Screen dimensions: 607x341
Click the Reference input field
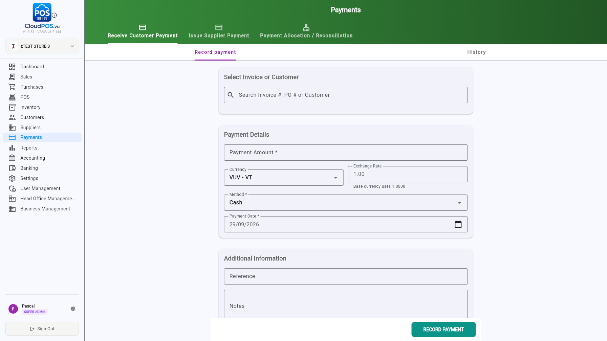click(x=346, y=276)
